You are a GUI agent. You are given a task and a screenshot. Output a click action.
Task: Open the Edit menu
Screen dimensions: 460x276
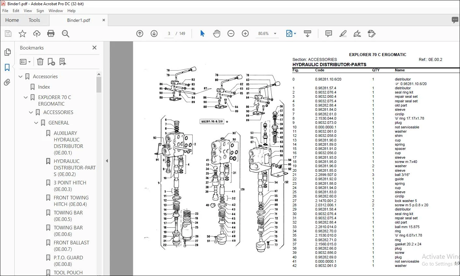[x=16, y=11]
